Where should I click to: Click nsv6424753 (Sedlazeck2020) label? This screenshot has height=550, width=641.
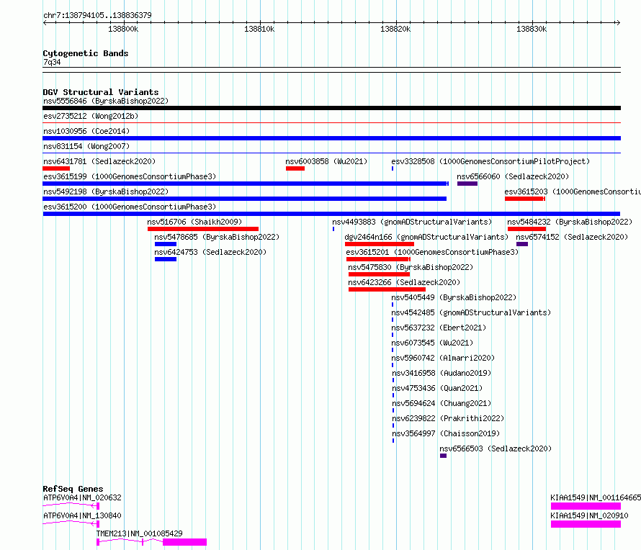tap(210, 252)
